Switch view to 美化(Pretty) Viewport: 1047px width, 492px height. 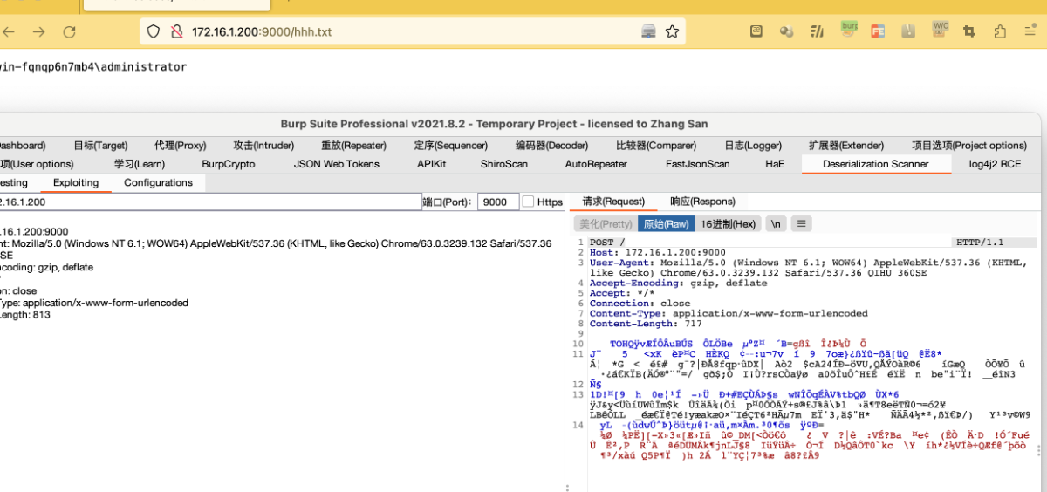click(606, 224)
